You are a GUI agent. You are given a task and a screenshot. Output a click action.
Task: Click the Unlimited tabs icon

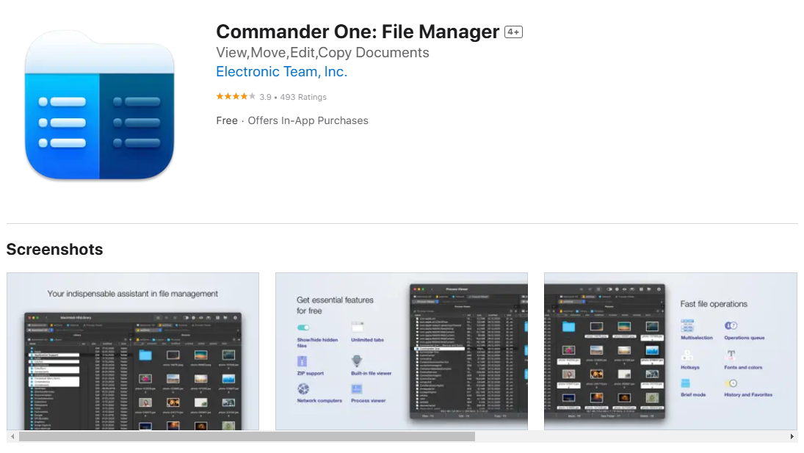click(x=358, y=327)
